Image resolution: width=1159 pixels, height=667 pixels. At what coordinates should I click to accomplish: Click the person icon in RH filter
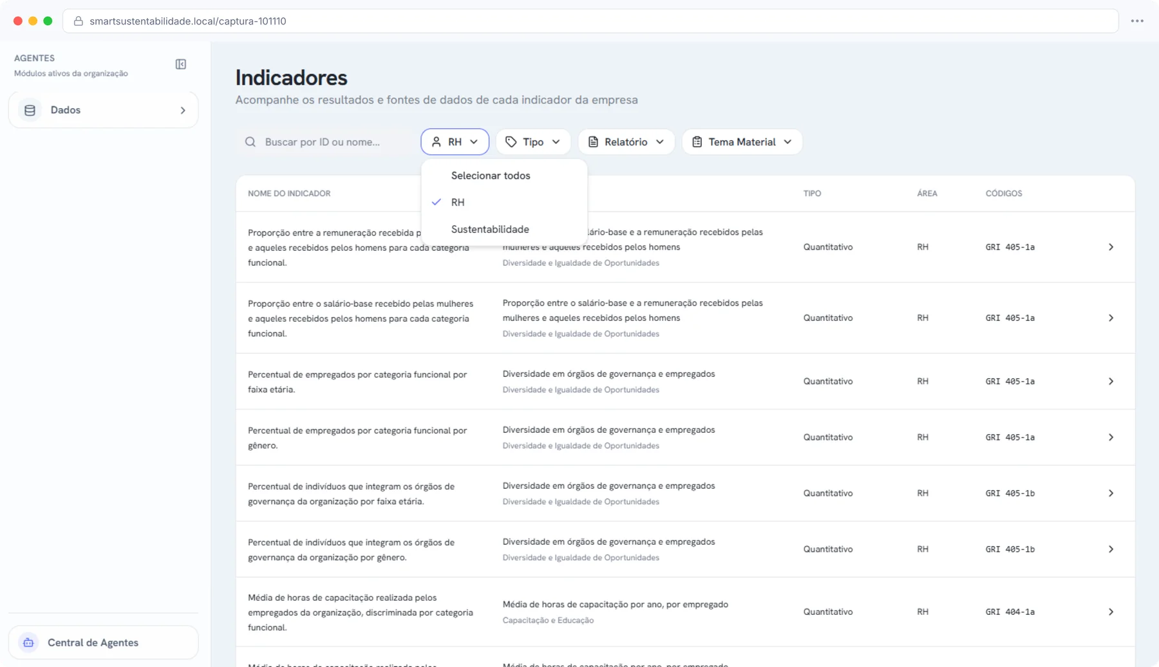[x=437, y=142]
